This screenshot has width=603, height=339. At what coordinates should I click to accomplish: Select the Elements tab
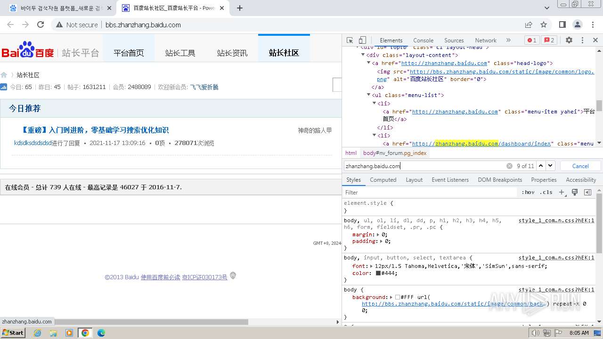[391, 40]
